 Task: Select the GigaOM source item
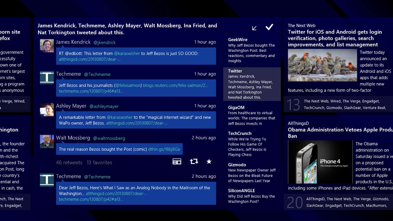(x=252, y=115)
